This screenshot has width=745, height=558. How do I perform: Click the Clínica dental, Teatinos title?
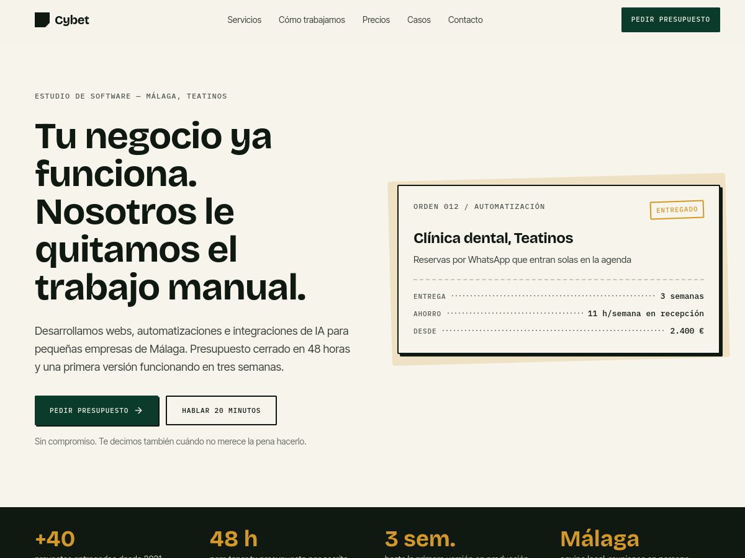point(493,238)
